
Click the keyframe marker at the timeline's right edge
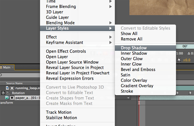point(190,93)
